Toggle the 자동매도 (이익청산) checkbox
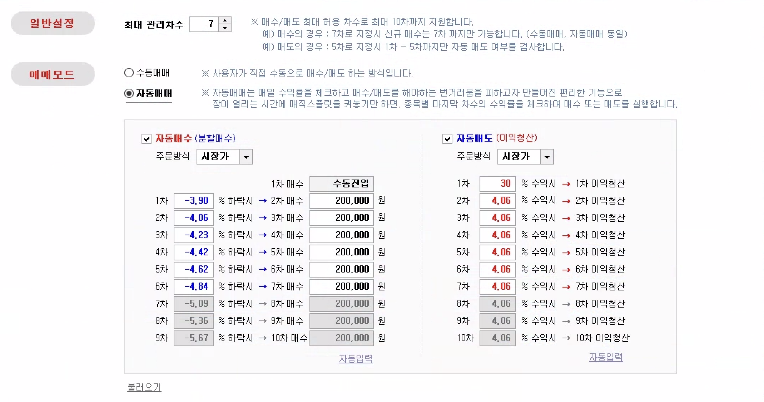Image resolution: width=764 pixels, height=402 pixels. pos(447,139)
